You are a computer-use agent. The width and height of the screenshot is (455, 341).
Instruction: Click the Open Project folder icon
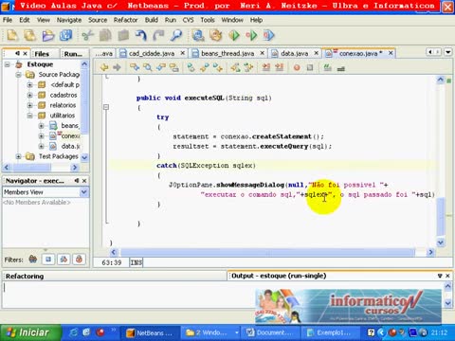pyautogui.click(x=48, y=35)
